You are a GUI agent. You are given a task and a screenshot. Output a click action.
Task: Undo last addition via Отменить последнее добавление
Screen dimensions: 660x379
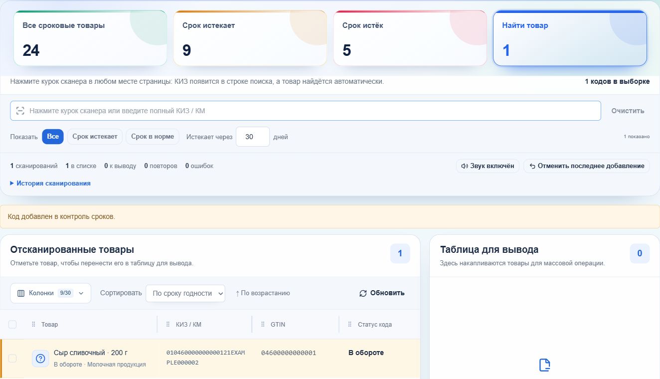tap(586, 166)
